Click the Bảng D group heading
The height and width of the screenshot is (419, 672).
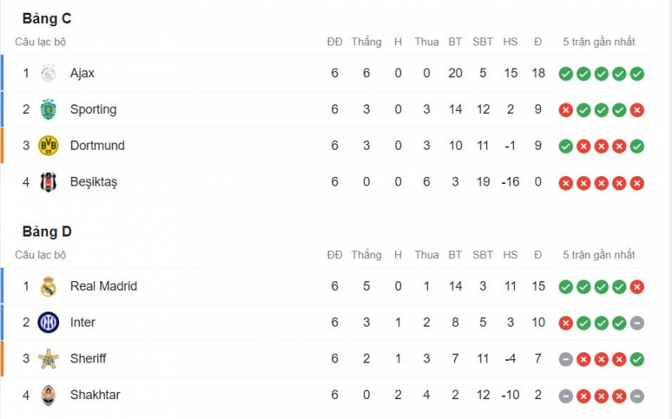(47, 231)
